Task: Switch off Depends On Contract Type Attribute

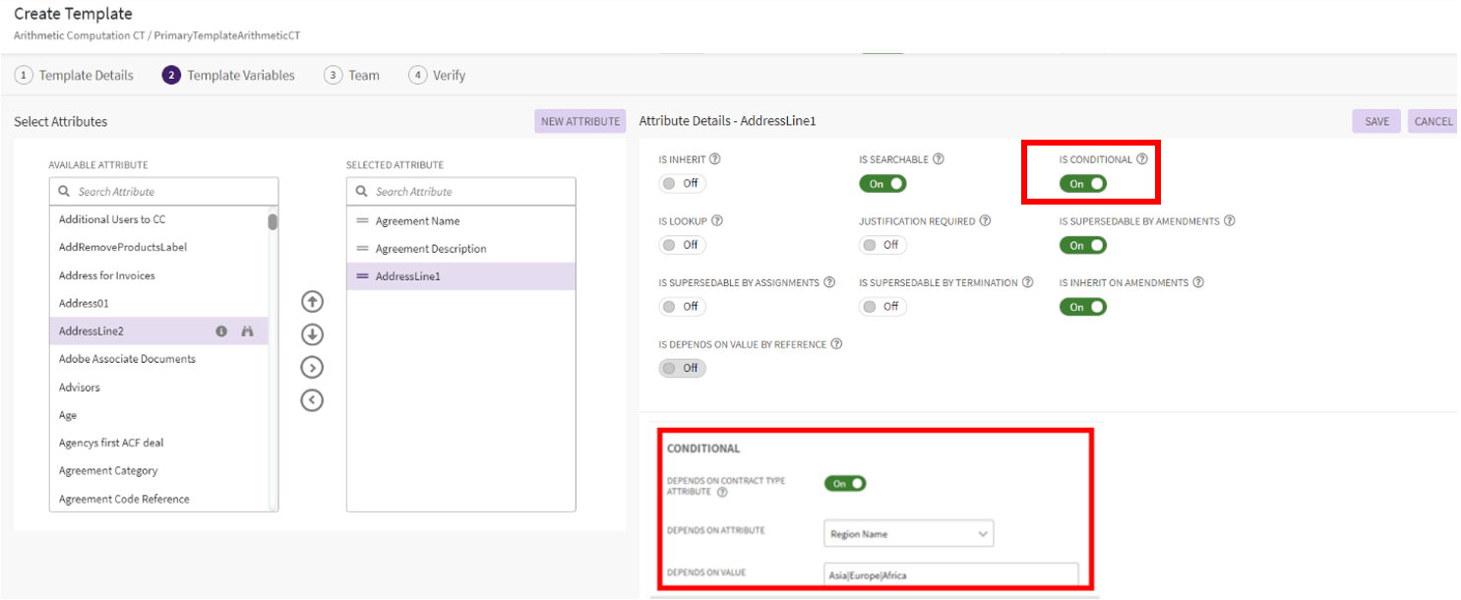Action: [x=845, y=483]
